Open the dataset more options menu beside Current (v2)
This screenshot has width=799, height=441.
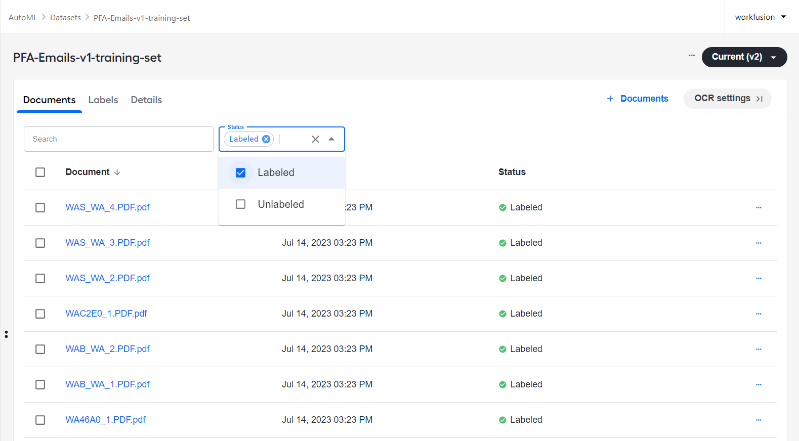click(x=692, y=56)
